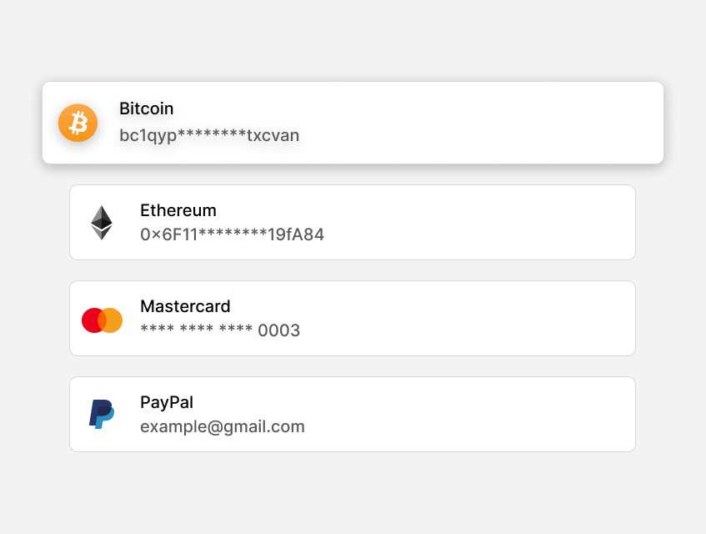Viewport: 706px width, 534px height.
Task: Click the orange Bitcoin coin icon
Action: coord(78,123)
